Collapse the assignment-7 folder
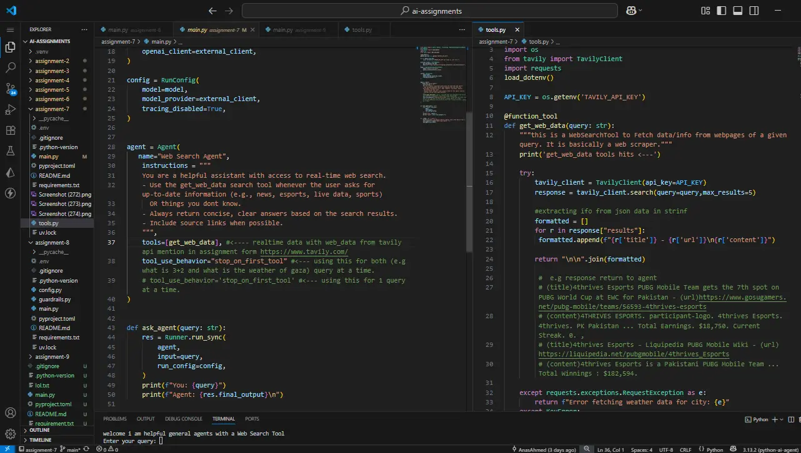The height and width of the screenshot is (453, 801). pyautogui.click(x=52, y=109)
